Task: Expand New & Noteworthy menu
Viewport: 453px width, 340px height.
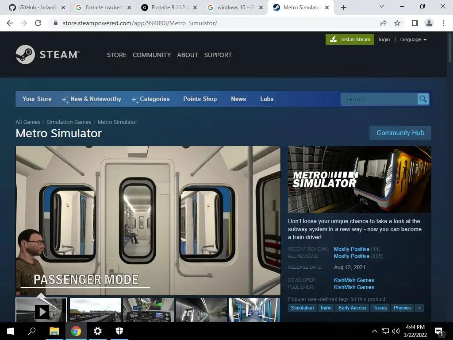Action: (x=92, y=99)
